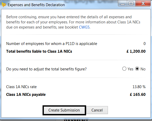152x121 pixels.
Task: Click the Create Submission button
Action: pos(64,110)
